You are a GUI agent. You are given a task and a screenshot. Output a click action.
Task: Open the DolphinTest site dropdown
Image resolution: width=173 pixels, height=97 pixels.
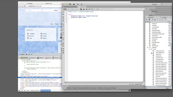pos(154,17)
